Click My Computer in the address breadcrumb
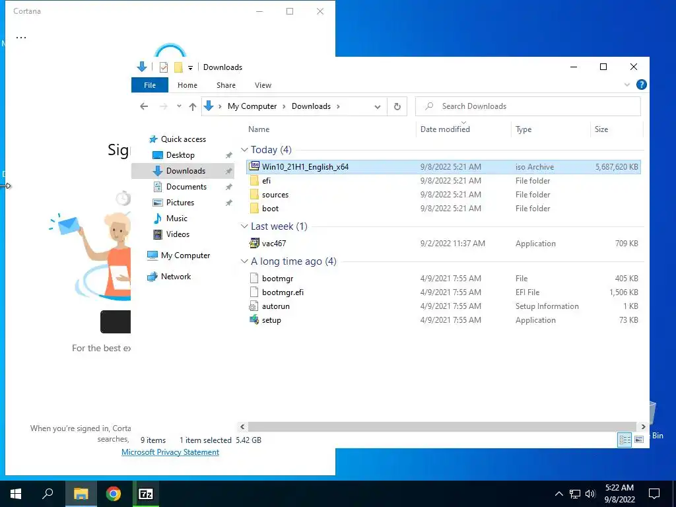676x507 pixels. tap(252, 106)
